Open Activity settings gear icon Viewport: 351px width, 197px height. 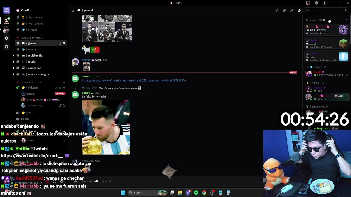click(x=324, y=20)
